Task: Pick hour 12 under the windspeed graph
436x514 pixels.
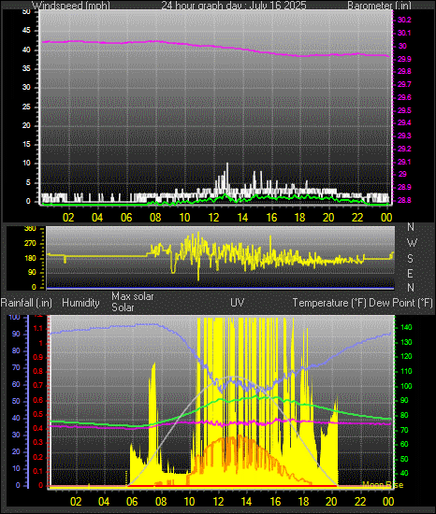Action: click(213, 218)
